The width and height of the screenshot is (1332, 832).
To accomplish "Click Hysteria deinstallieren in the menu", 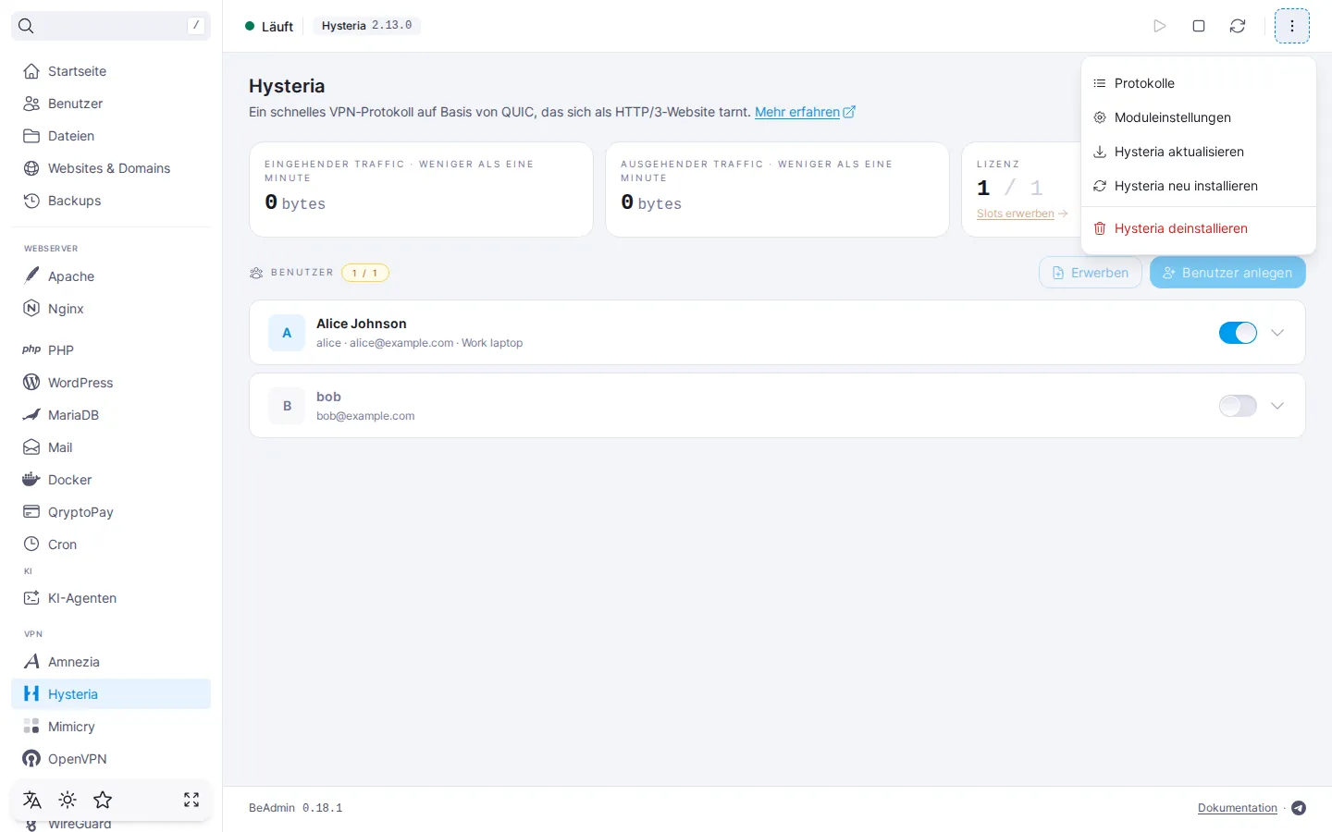I will pyautogui.click(x=1199, y=228).
